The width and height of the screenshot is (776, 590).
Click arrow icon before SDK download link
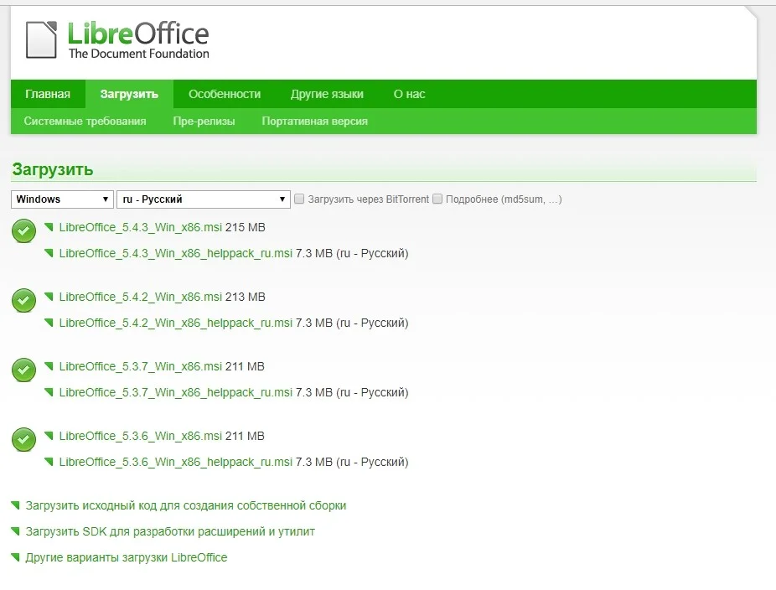pos(15,530)
